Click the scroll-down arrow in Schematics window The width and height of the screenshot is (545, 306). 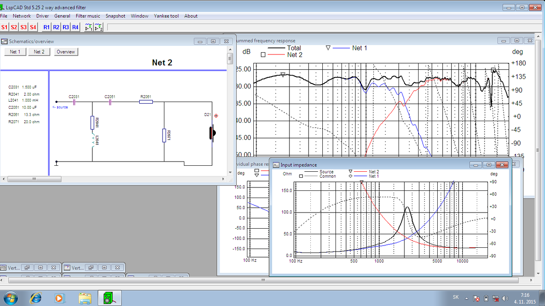(230, 173)
